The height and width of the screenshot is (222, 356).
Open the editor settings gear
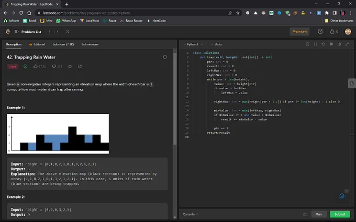(x=339, y=44)
